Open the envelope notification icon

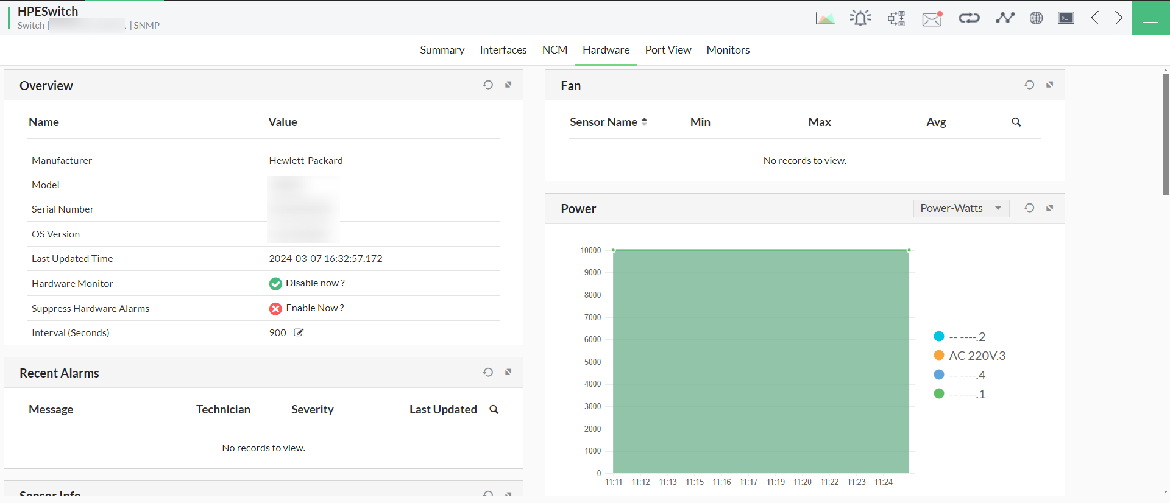point(932,19)
